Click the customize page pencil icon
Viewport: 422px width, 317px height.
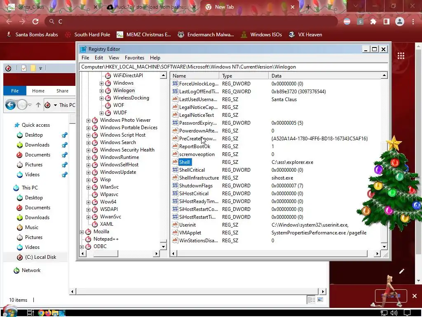(x=401, y=271)
